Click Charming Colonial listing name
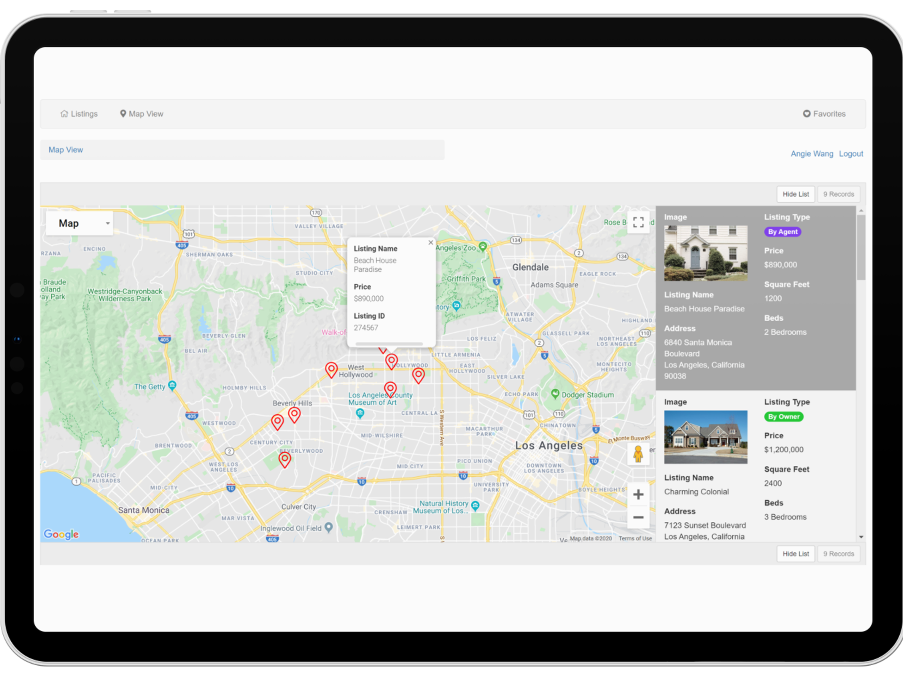This screenshot has height=677, width=903. tap(697, 492)
